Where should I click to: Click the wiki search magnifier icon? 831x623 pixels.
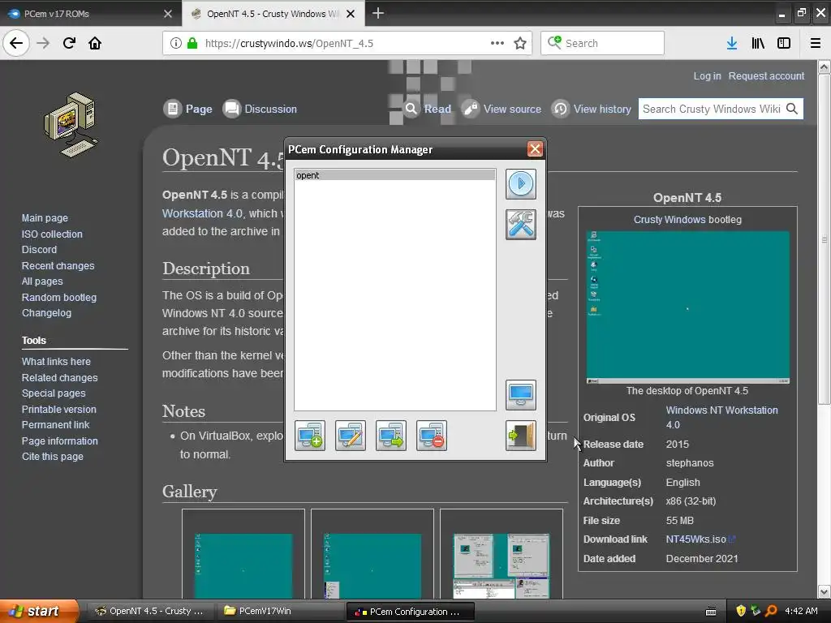792,109
